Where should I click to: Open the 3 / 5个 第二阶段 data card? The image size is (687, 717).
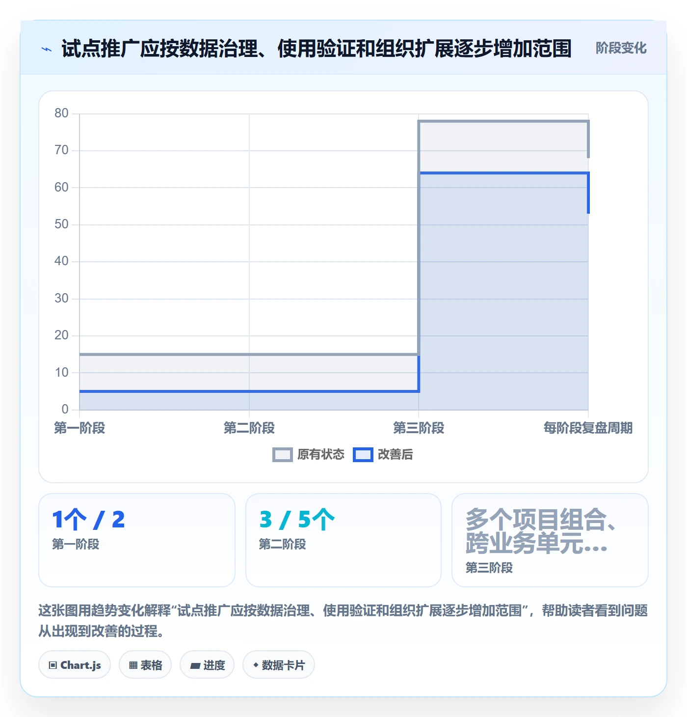click(x=343, y=540)
